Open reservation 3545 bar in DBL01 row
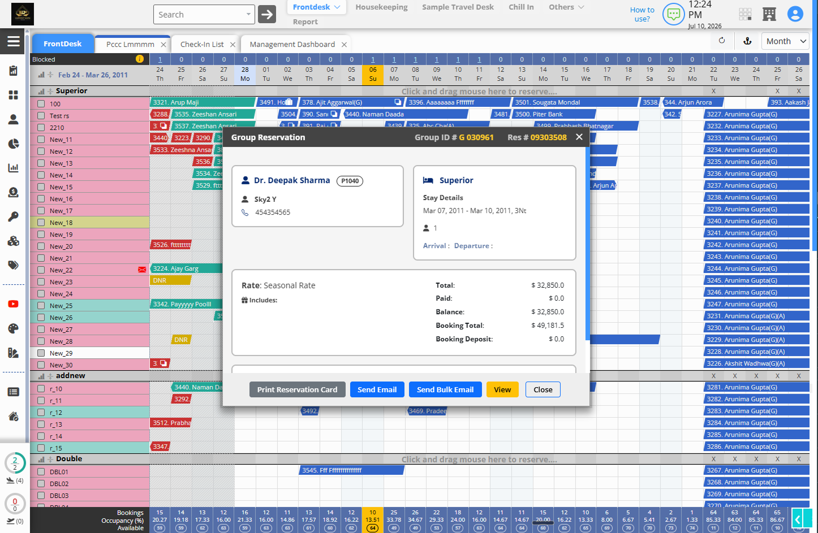This screenshot has height=533, width=818. pos(351,470)
